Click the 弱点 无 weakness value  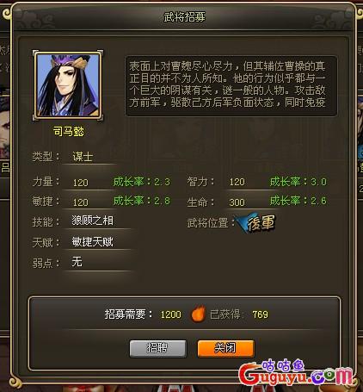[77, 262]
